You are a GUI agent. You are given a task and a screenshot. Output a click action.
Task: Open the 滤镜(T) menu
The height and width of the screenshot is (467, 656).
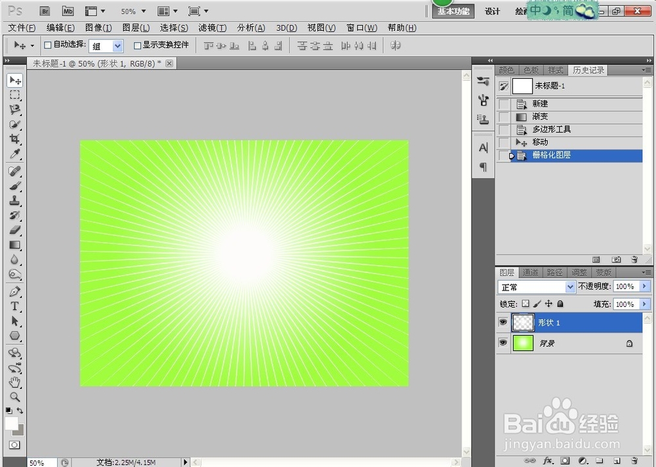[213, 28]
